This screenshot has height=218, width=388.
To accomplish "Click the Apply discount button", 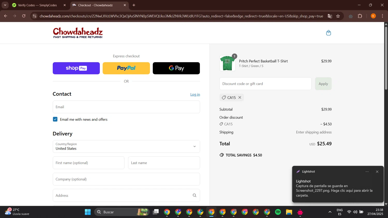I will pos(323,84).
